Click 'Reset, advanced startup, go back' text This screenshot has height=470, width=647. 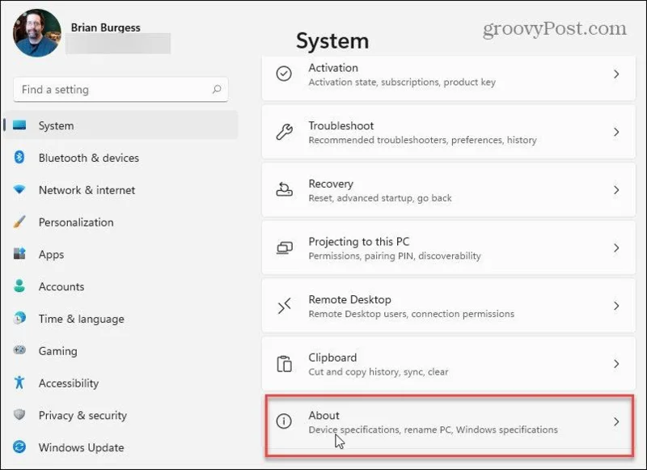380,198
